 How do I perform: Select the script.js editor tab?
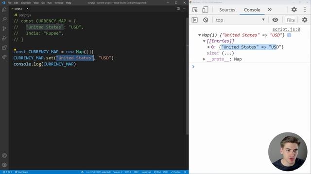tap(18, 9)
